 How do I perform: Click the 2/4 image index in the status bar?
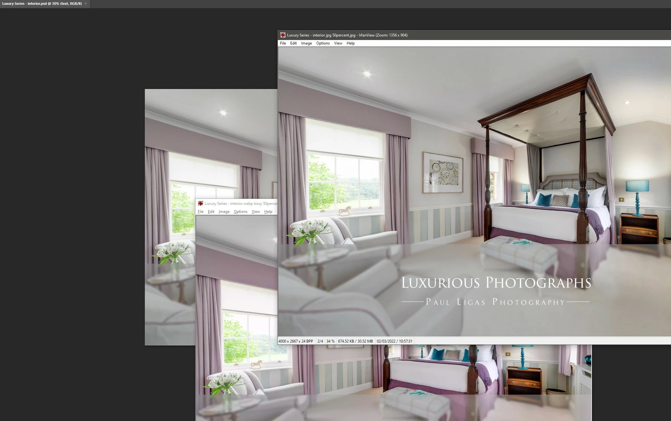coord(320,341)
